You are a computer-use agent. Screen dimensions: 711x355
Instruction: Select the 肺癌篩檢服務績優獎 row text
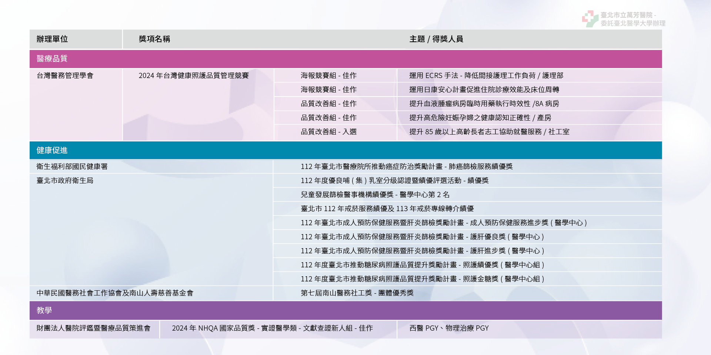[407, 166]
